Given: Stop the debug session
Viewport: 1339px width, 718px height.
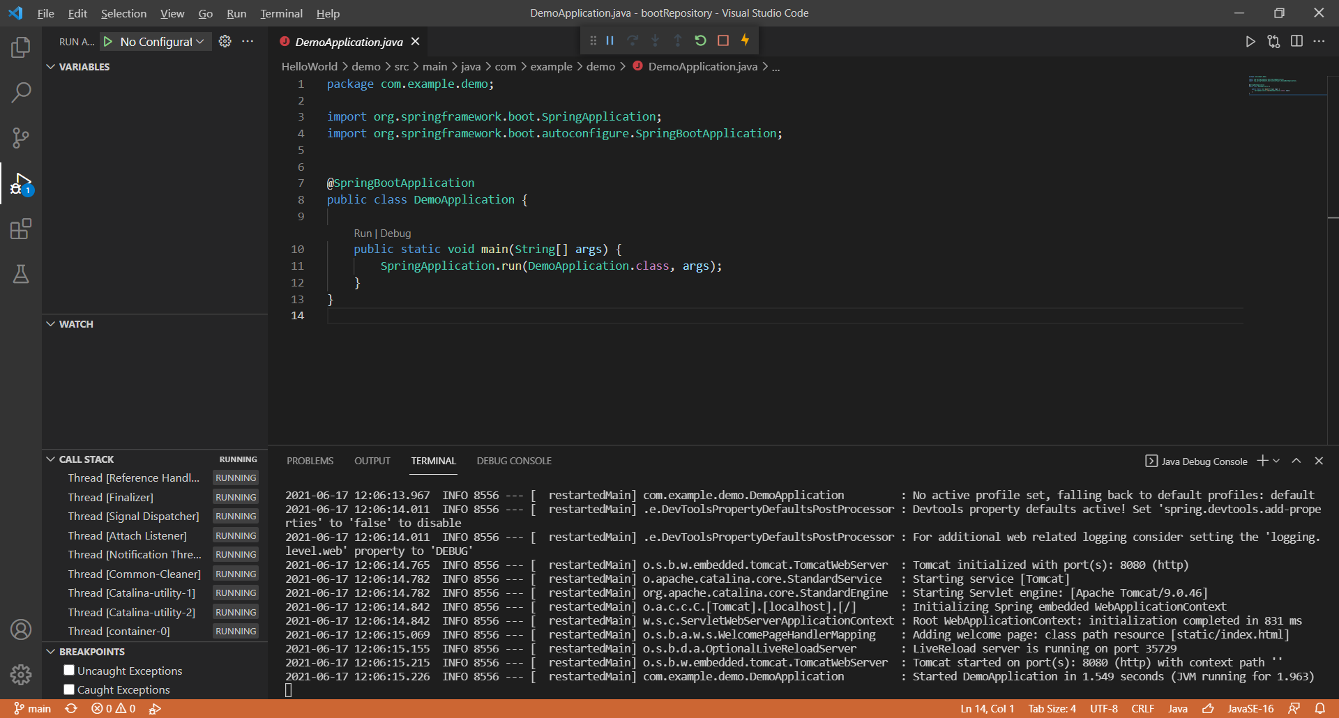Looking at the screenshot, I should coord(723,40).
